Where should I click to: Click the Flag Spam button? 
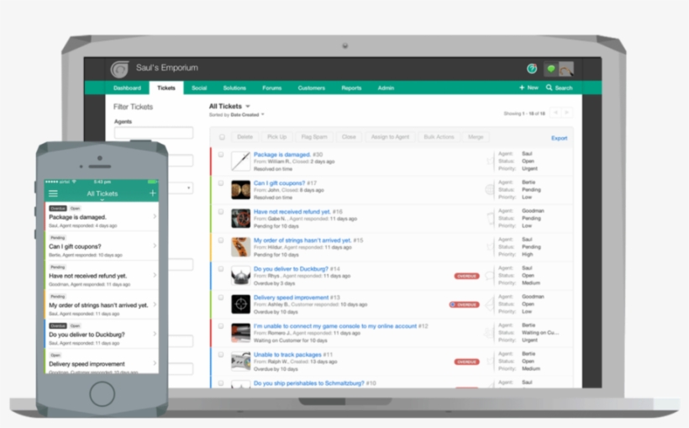click(314, 137)
